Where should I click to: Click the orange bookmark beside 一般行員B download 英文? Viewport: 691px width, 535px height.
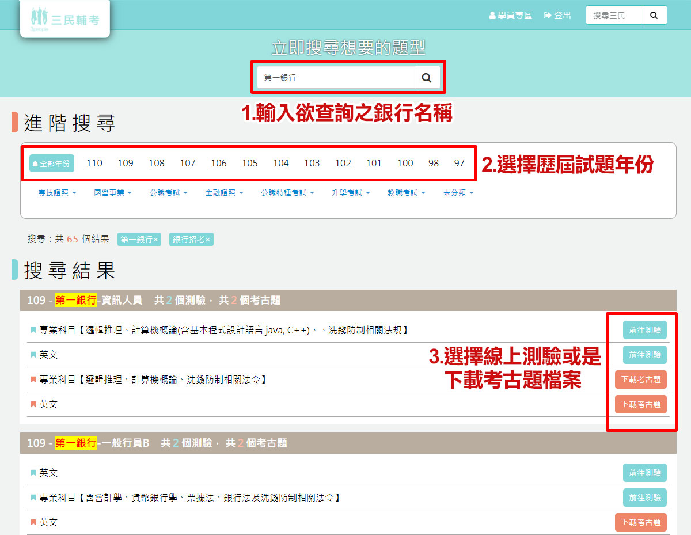pos(33,522)
